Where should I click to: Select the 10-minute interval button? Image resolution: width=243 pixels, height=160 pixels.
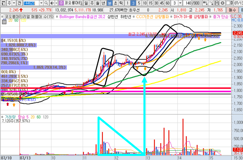[145, 3]
